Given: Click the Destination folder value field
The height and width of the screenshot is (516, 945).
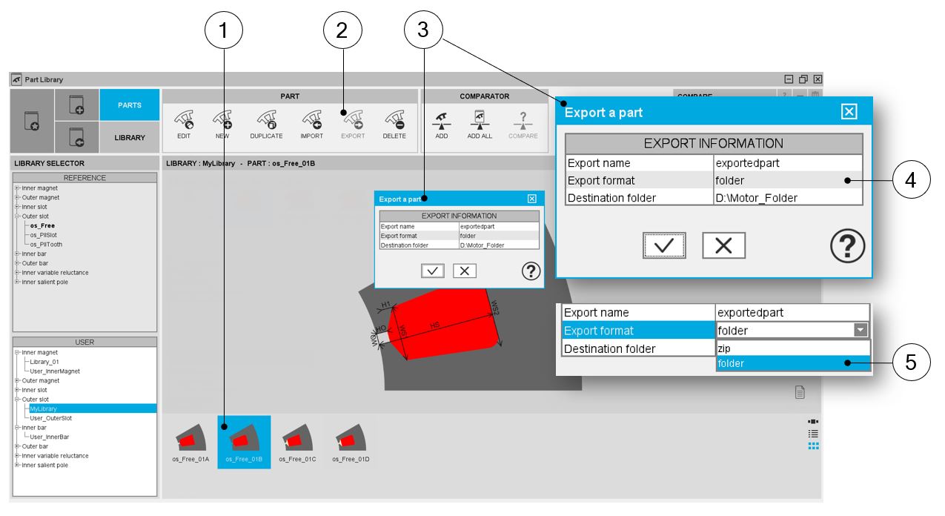Looking at the screenshot, I should click(x=788, y=198).
